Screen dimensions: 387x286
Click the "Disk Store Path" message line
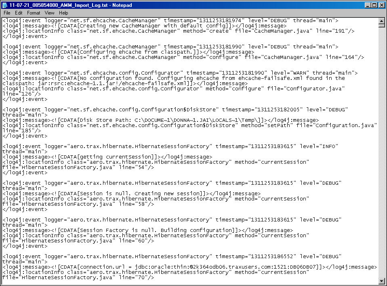(160, 120)
